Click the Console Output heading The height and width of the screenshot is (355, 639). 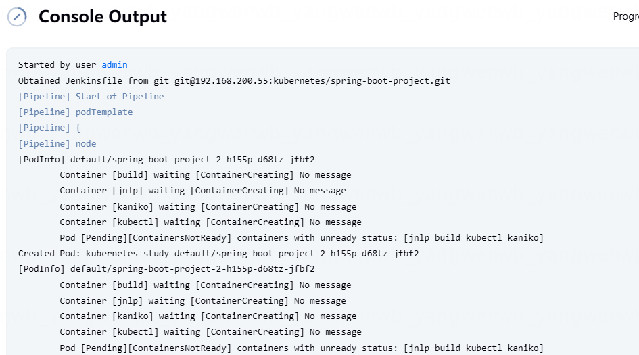coord(103,17)
